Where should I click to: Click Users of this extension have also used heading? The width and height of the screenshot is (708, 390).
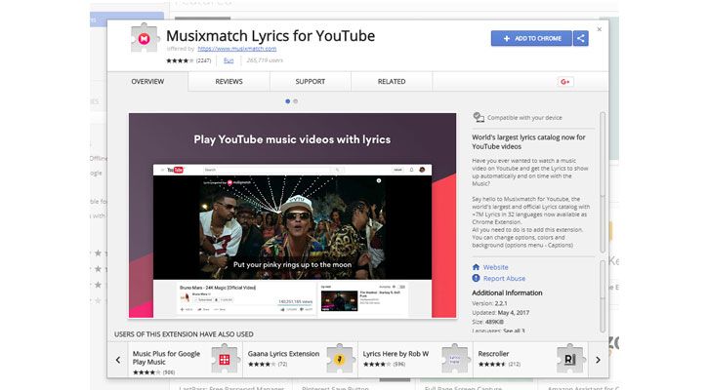point(184,334)
